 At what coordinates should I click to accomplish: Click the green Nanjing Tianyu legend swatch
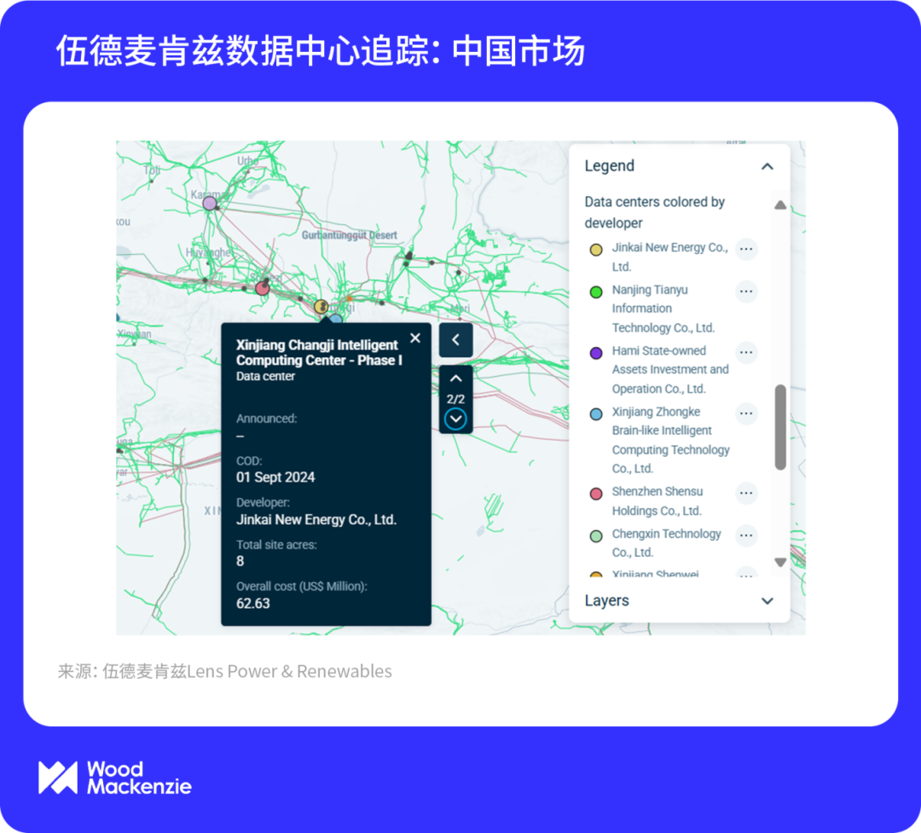[596, 292]
